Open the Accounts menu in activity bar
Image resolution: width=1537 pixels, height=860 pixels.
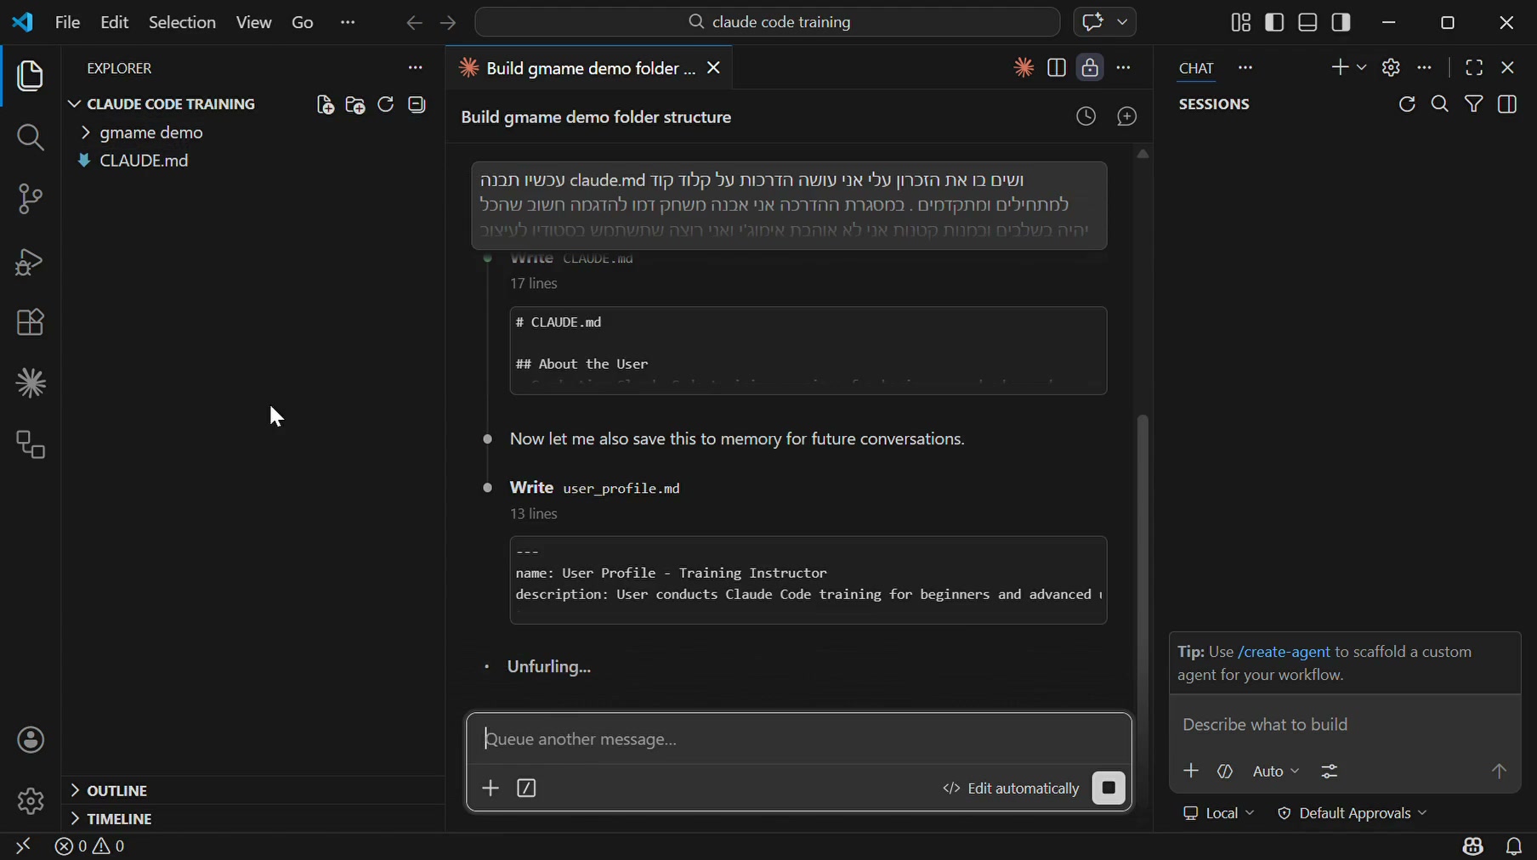coord(31,740)
